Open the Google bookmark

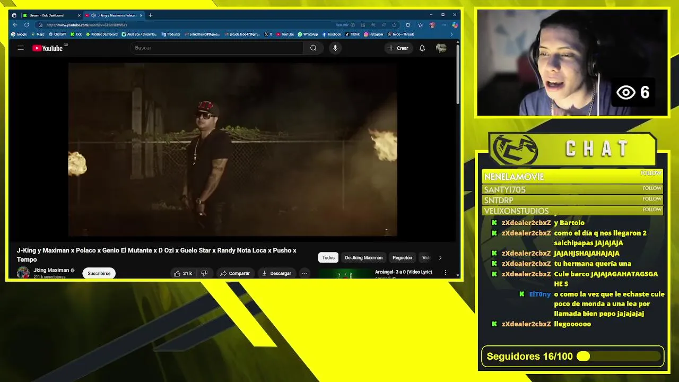[x=19, y=34]
